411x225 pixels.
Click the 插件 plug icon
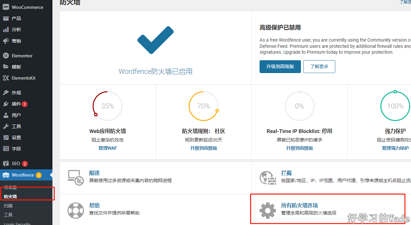[6, 104]
